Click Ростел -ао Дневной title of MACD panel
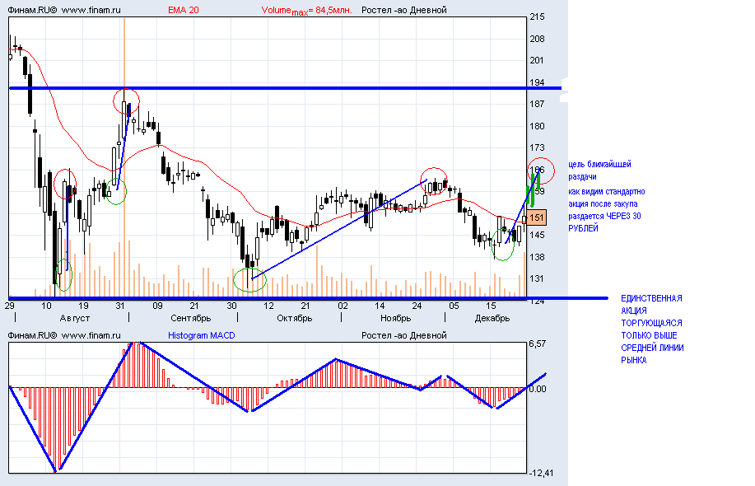755x486 pixels. [404, 335]
